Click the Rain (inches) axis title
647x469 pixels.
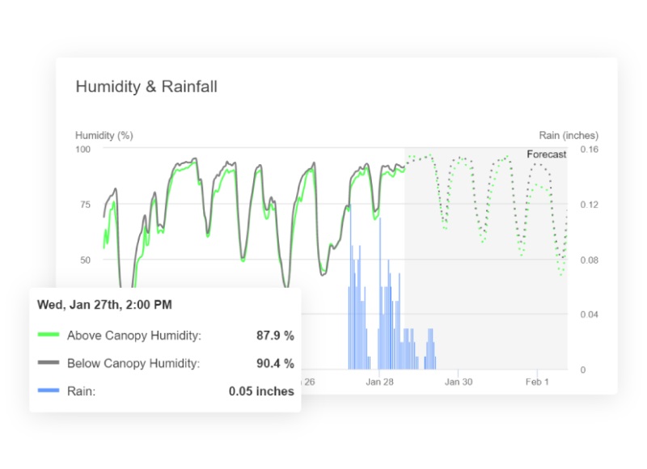click(x=569, y=135)
